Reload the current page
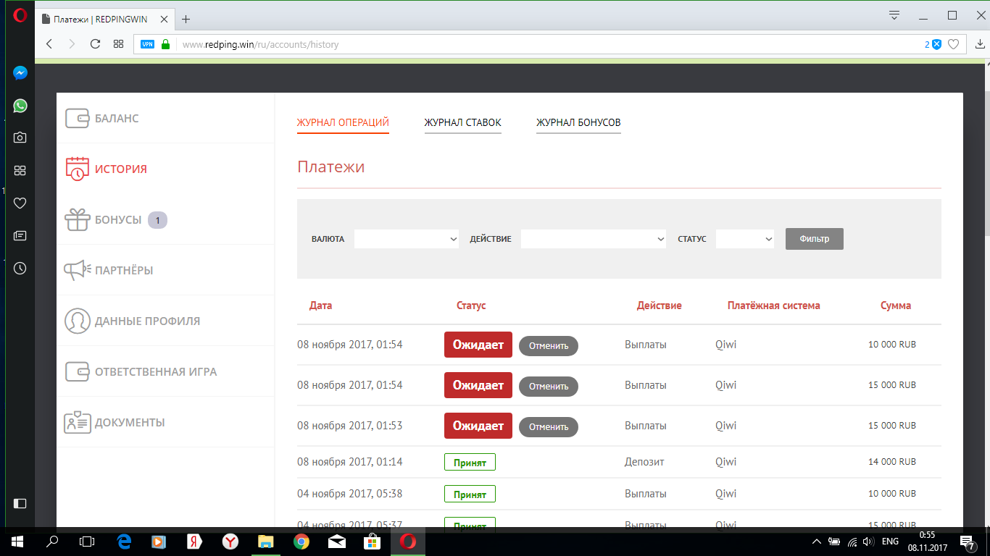 [95, 44]
